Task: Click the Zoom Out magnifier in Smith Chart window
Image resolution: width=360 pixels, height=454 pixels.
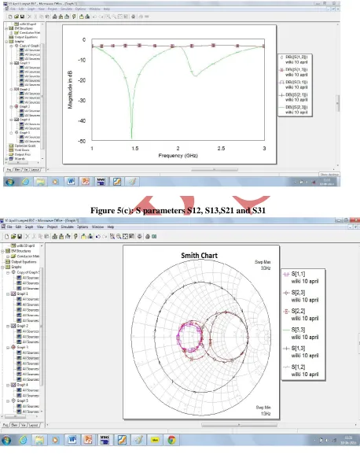Action: [x=119, y=237]
